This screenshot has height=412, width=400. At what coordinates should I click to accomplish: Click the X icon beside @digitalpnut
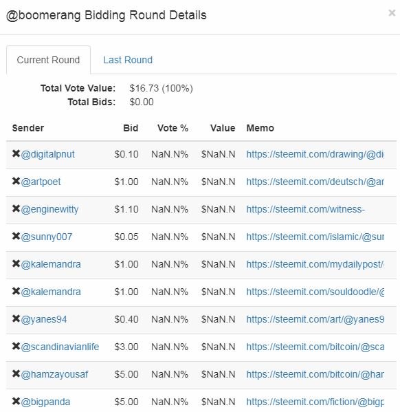point(16,153)
